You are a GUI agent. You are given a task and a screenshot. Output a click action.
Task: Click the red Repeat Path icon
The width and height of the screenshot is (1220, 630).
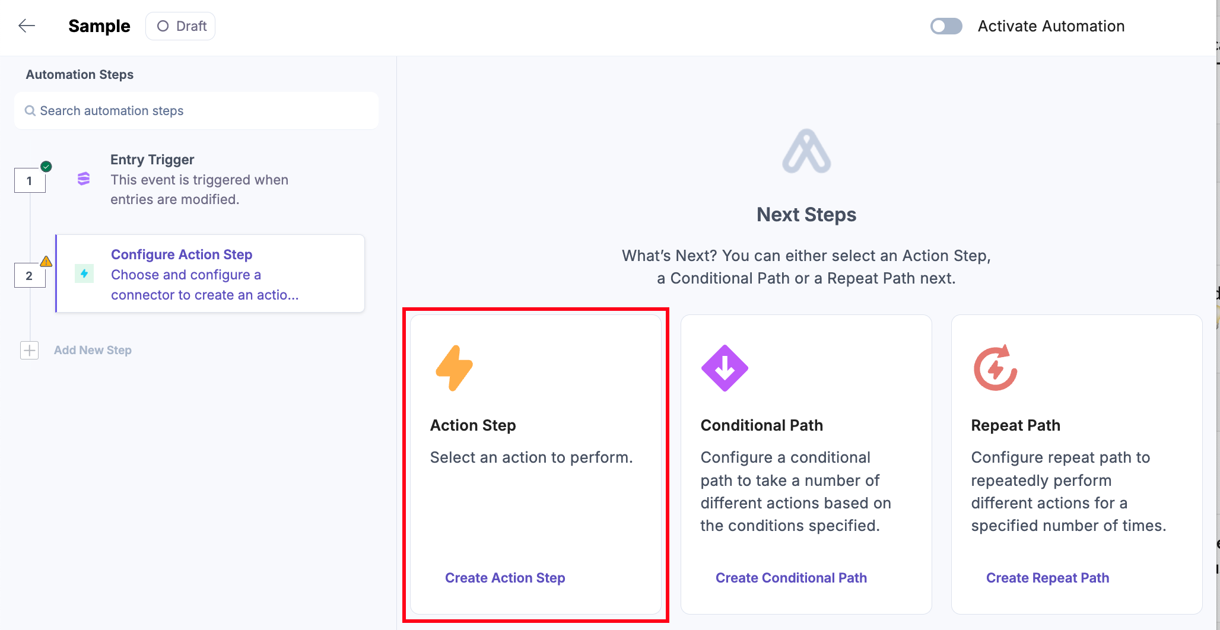pyautogui.click(x=995, y=368)
